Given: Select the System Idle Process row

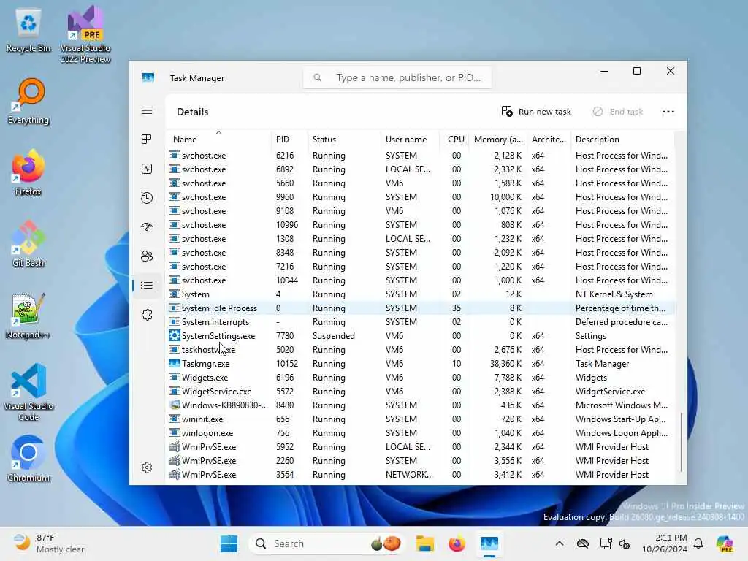Looking at the screenshot, I should pos(420,308).
